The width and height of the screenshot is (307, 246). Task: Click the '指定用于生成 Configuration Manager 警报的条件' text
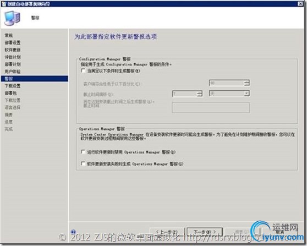coord(126,64)
